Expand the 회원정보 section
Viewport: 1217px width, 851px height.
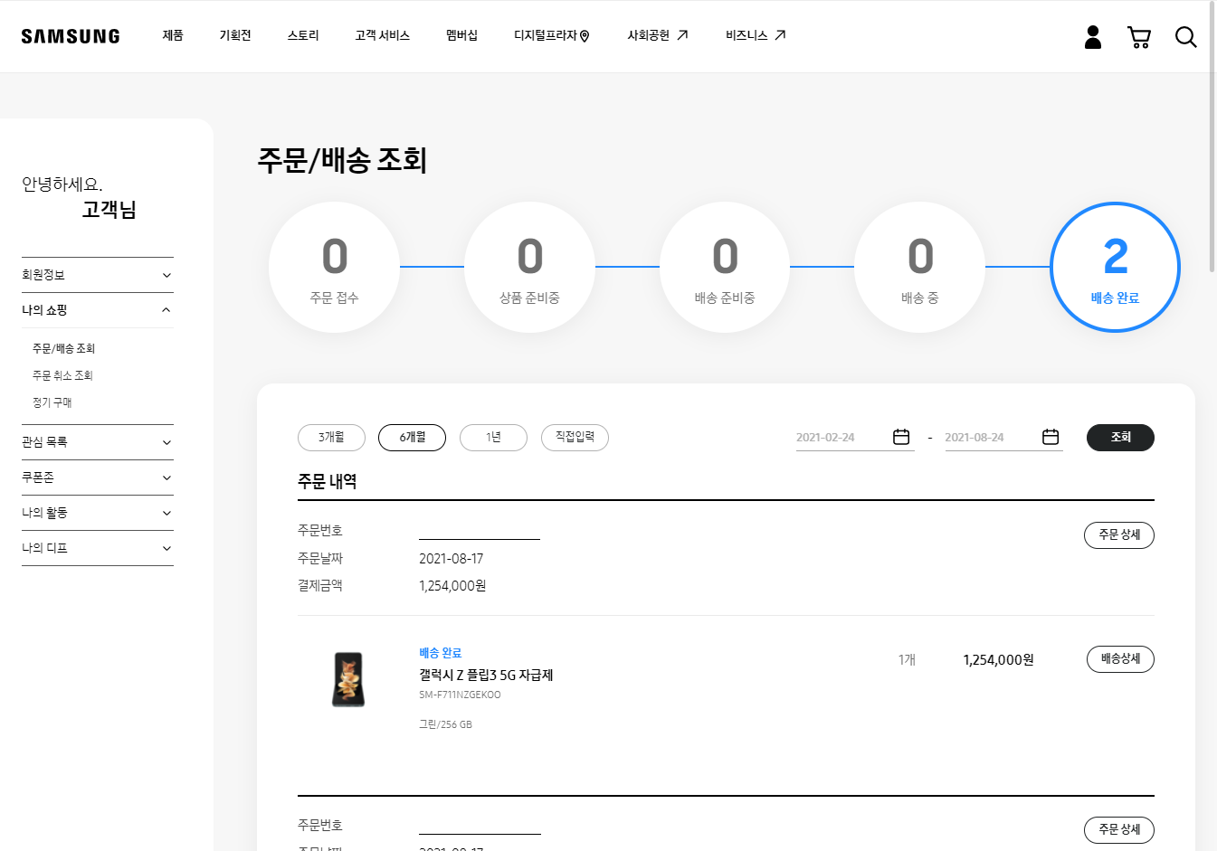[98, 275]
